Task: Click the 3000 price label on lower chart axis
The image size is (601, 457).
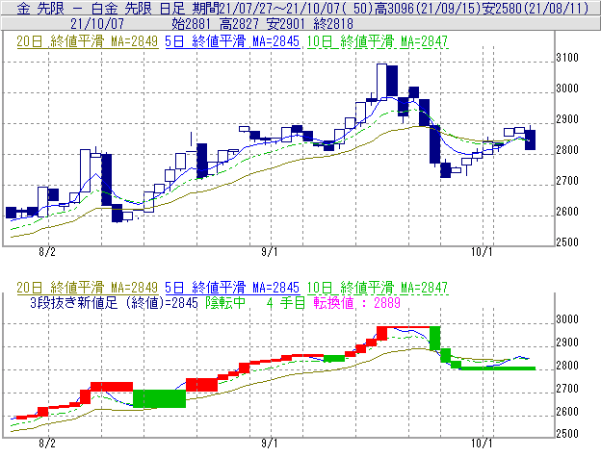Action: click(567, 319)
